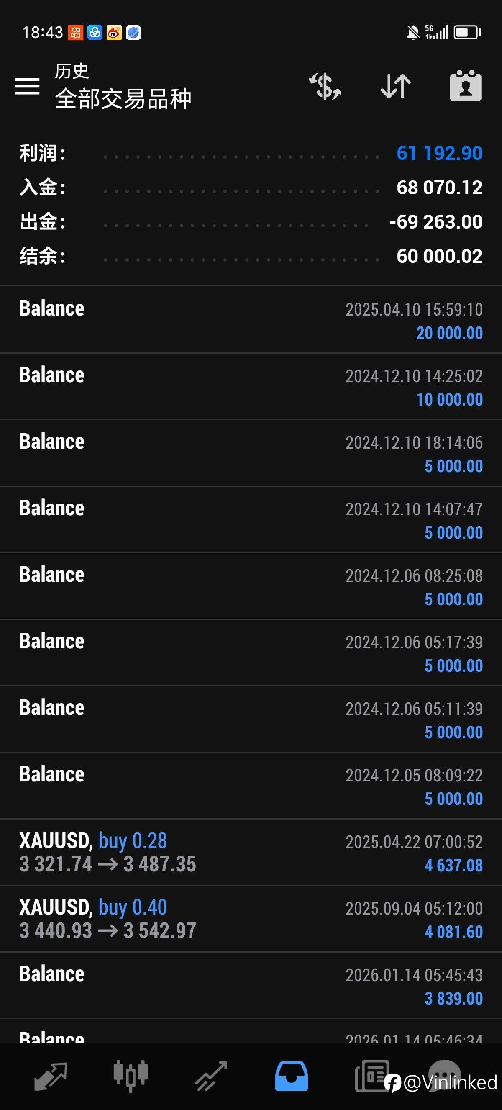
Task: Tap the 出金 withdrawal summary row
Action: point(251,222)
